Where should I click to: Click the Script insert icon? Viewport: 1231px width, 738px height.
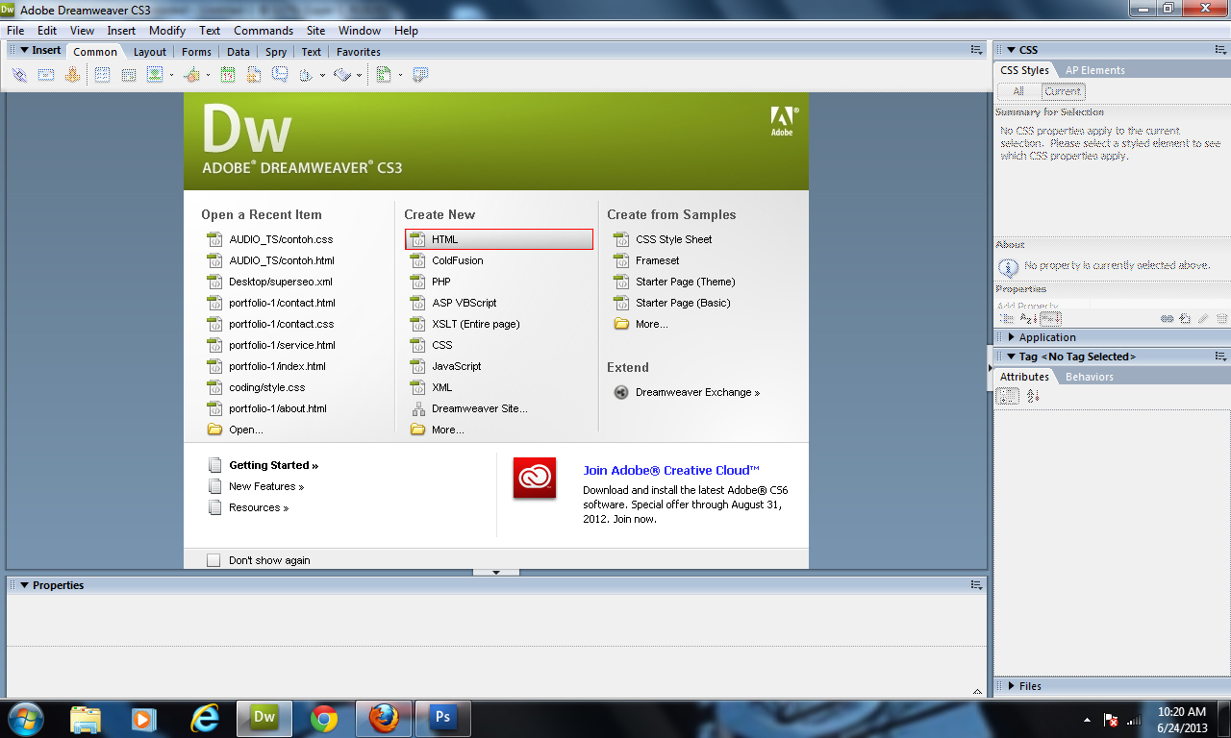point(342,75)
